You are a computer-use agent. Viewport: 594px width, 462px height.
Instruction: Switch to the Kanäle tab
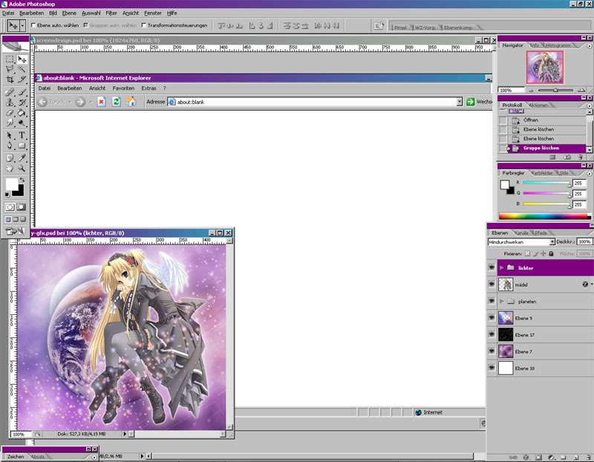click(522, 232)
